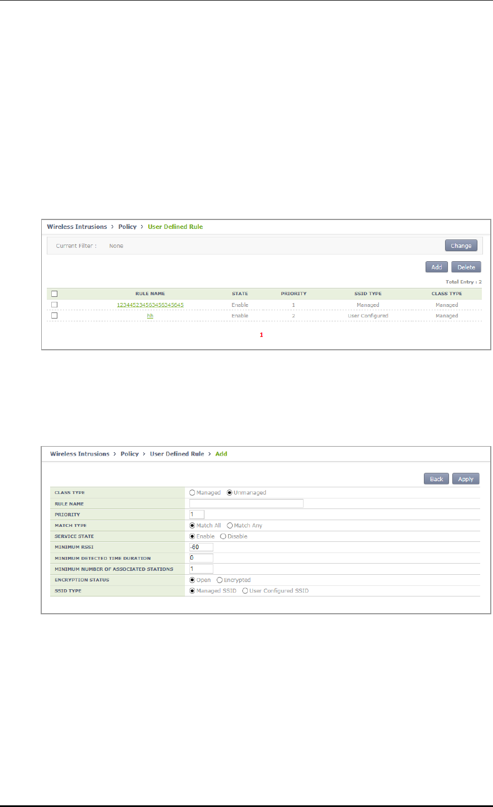Click Add breadcrumb in Add panel
The image size is (493, 807).
tap(221, 454)
